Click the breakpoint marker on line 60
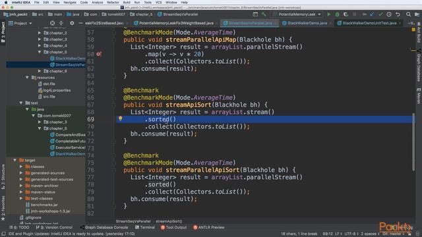This screenshot has height=237, width=422. [99, 54]
